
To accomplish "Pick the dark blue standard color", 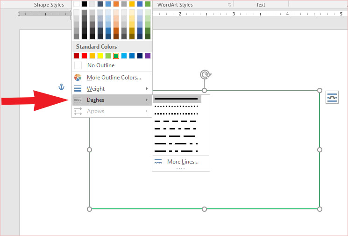I will click(x=140, y=56).
